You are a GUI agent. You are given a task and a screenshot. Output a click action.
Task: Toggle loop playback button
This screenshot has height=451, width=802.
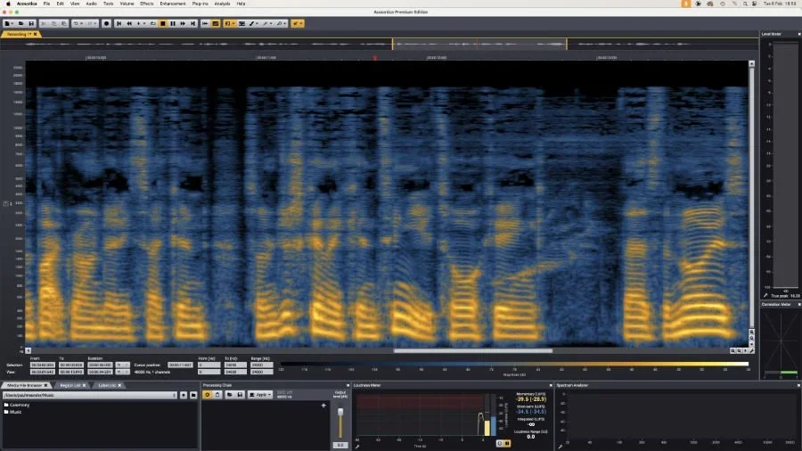[152, 23]
